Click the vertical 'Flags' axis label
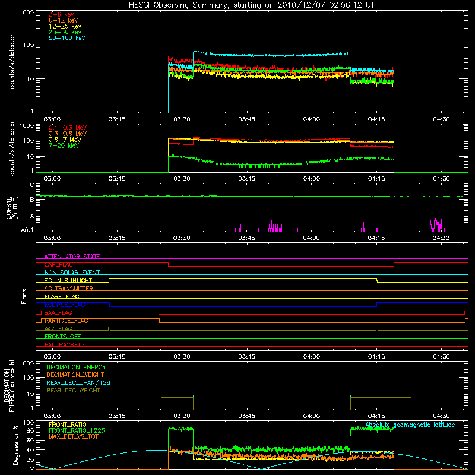This screenshot has height=475, width=475. pyautogui.click(x=24, y=296)
